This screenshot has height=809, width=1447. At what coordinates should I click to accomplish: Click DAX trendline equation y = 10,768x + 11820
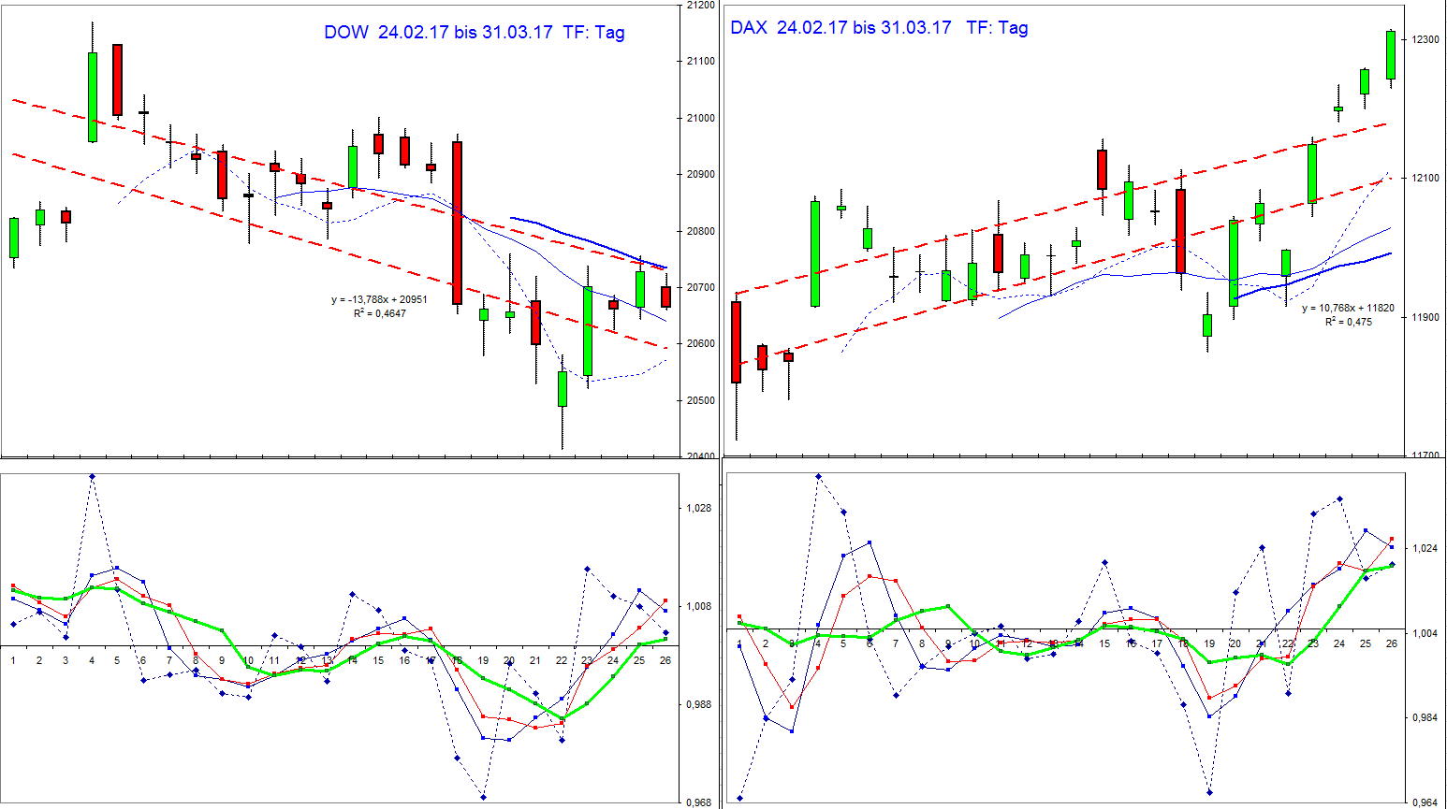click(1348, 309)
